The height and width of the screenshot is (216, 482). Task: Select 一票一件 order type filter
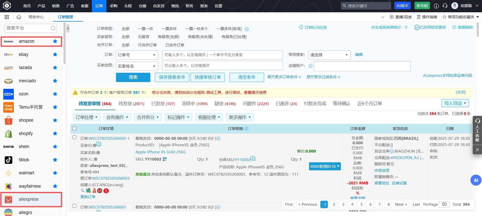pyautogui.click(x=145, y=29)
